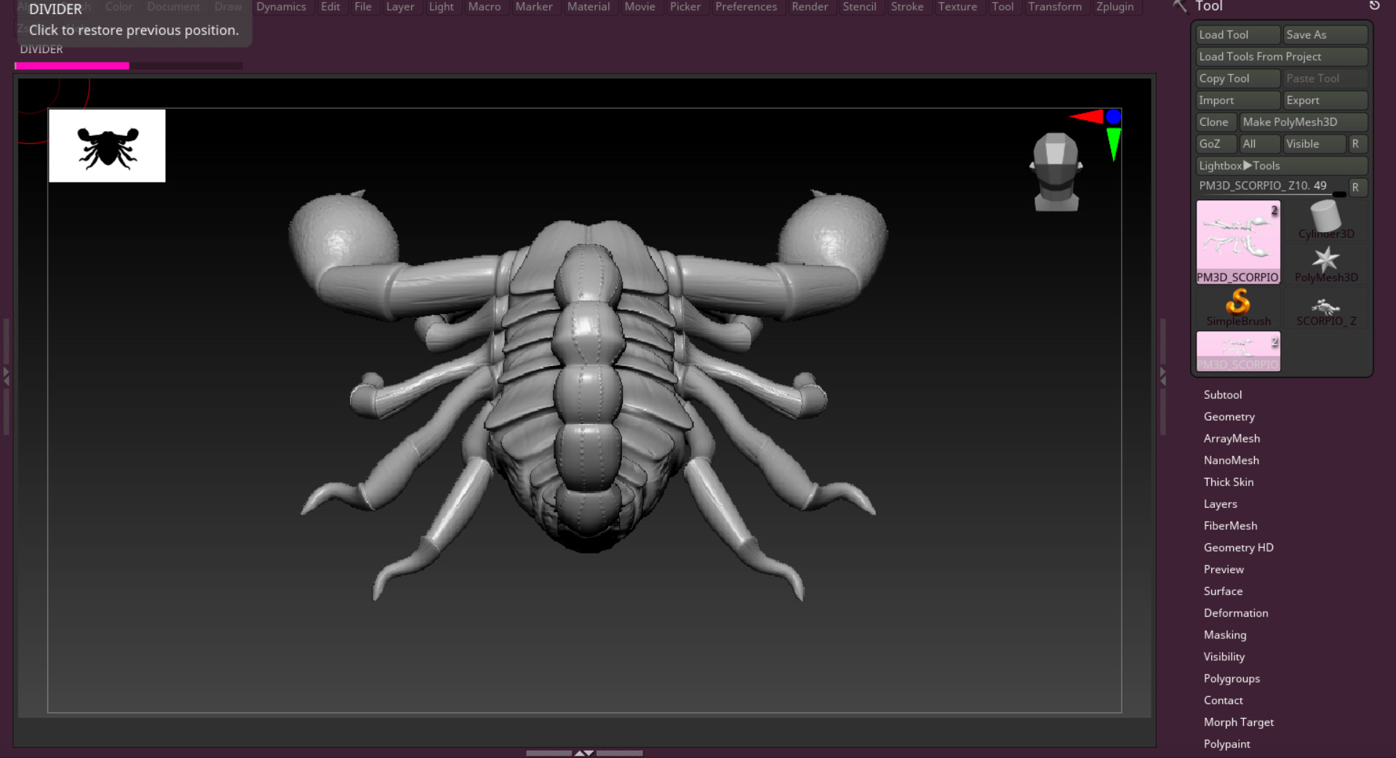Open the Stroke menu
The image size is (1396, 758).
pos(907,7)
